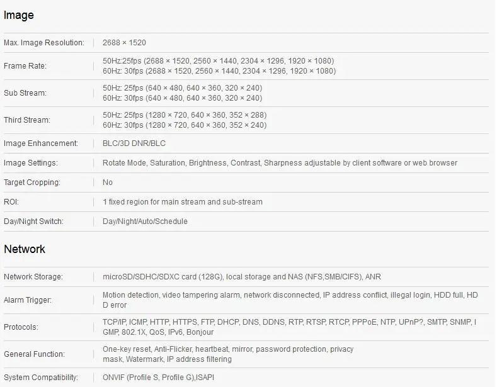Select the General Function label
This screenshot has height=387, width=497.
[34, 354]
